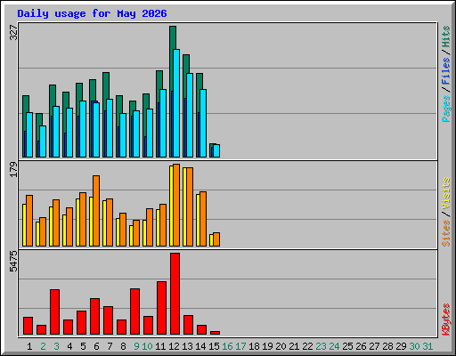Click the tallest green hits bar for day 12

[173, 38]
